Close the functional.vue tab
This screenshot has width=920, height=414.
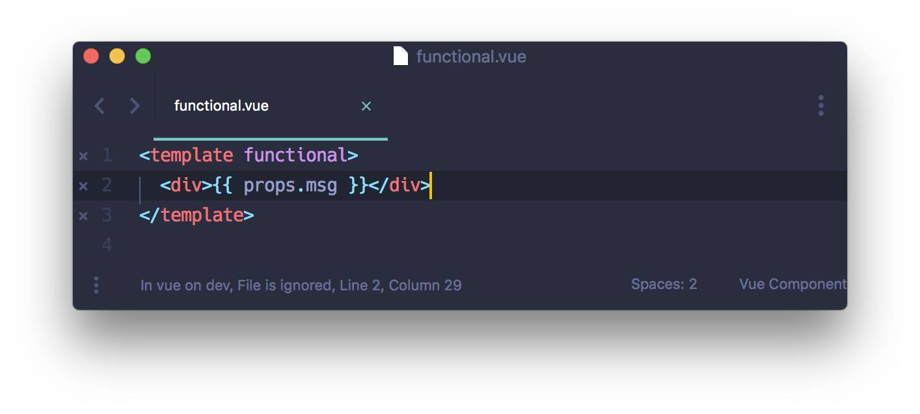tap(366, 106)
